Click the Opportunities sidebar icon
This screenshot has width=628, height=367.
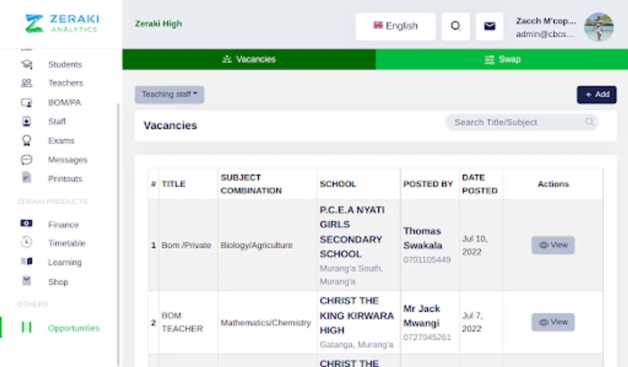point(26,327)
